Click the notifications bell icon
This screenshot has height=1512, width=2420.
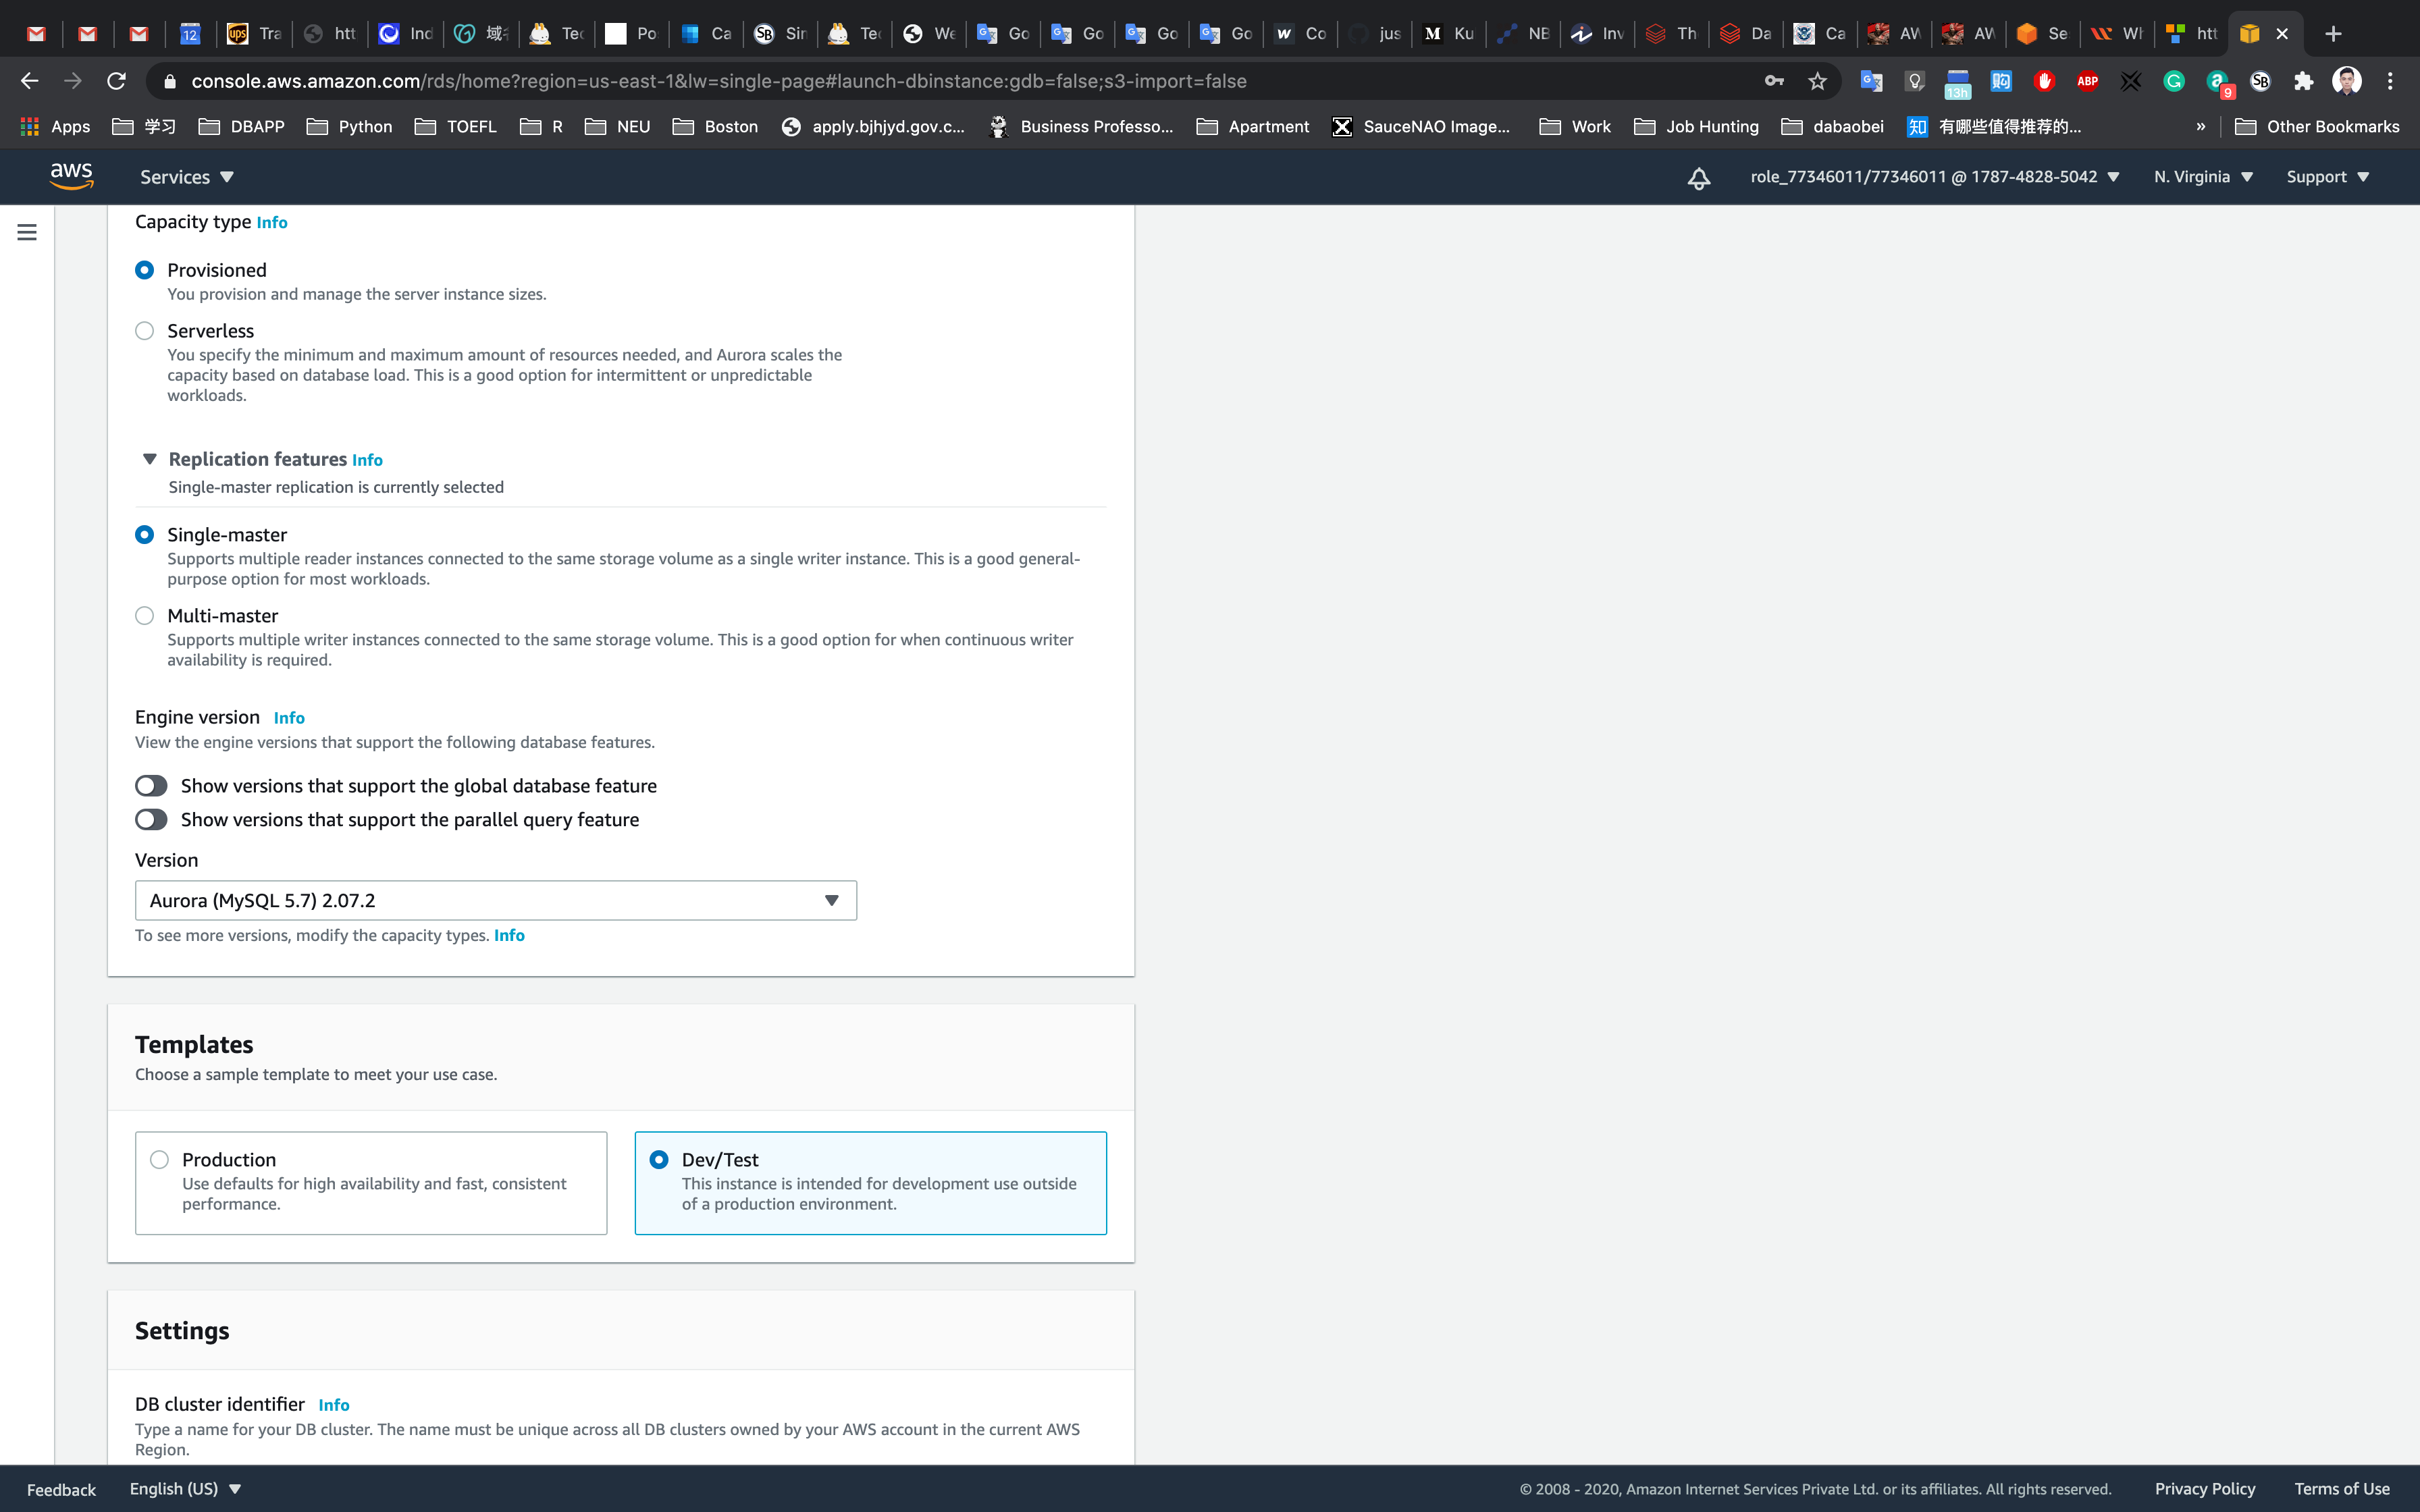pyautogui.click(x=1698, y=178)
